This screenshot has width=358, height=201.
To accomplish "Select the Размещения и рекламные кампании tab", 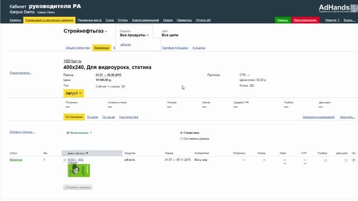I will pyautogui.click(x=49, y=20).
